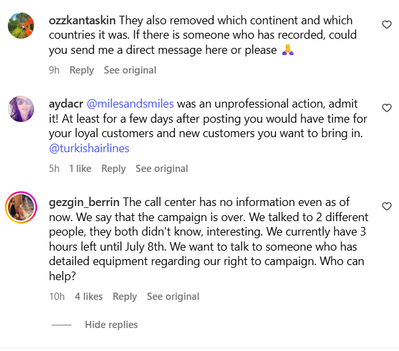See original of ozzkantaskin's comment
Image resolution: width=399 pixels, height=351 pixels.
click(x=130, y=70)
